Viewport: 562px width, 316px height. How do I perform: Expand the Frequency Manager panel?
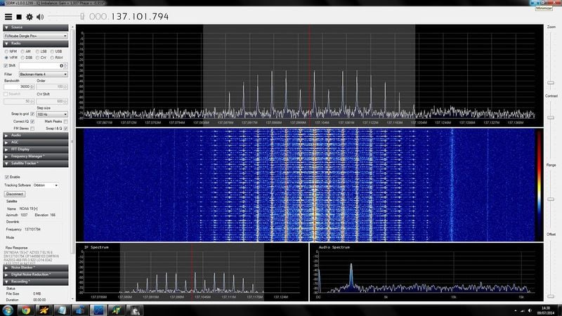click(x=36, y=156)
